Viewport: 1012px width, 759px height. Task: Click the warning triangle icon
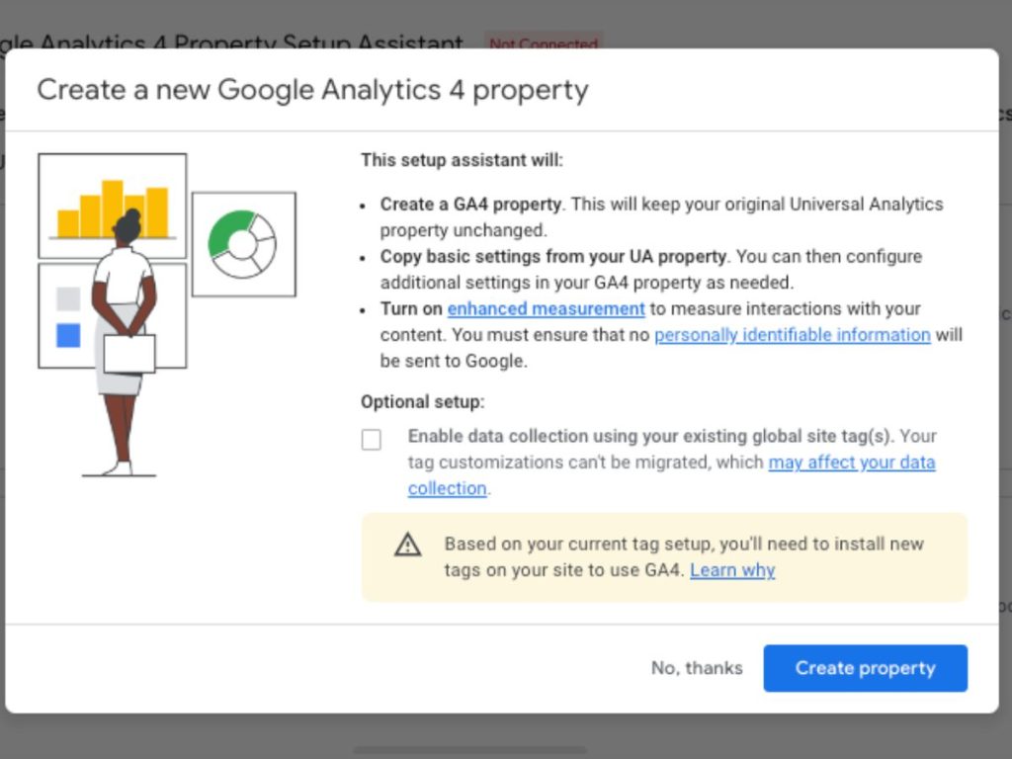[x=408, y=545]
